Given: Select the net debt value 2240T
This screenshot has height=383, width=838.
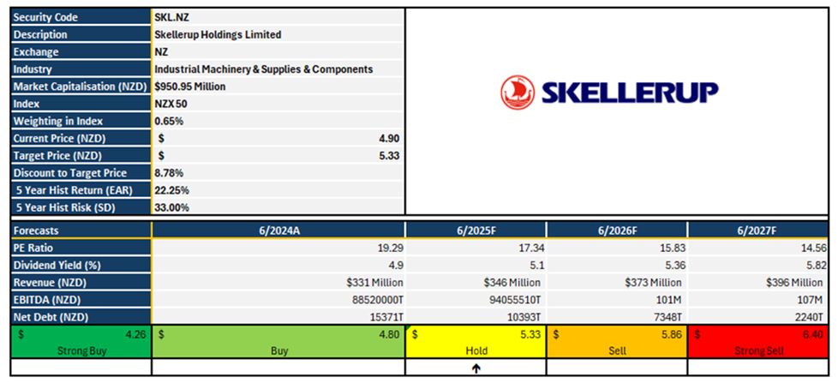Looking at the screenshot, I should click(x=757, y=316).
